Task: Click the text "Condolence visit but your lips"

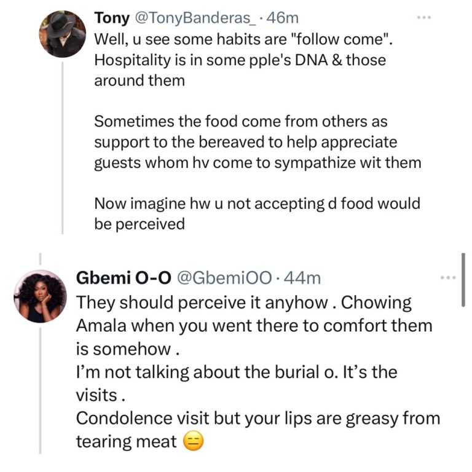Action: pos(258,419)
